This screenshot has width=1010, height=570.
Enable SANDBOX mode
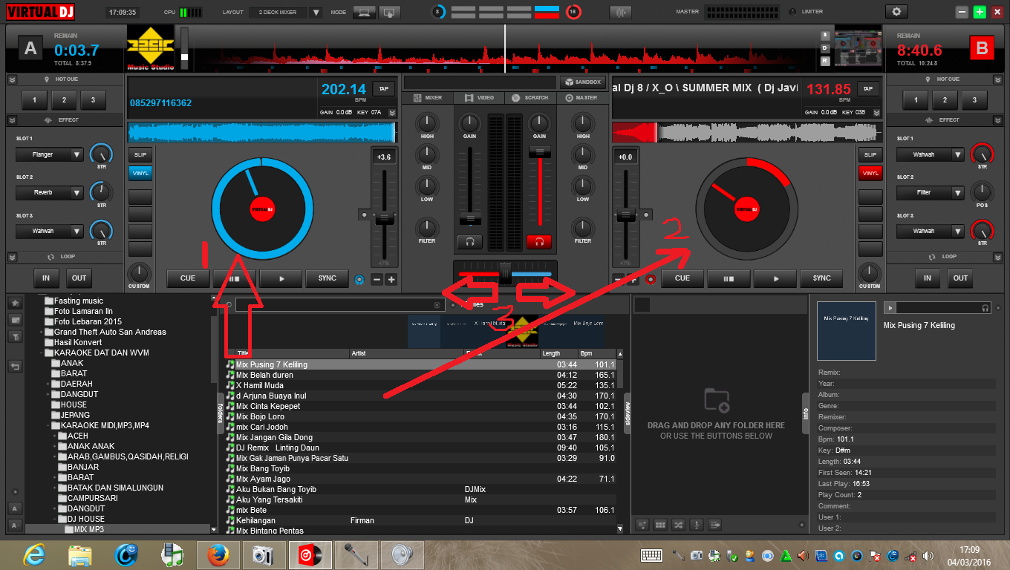[x=582, y=82]
